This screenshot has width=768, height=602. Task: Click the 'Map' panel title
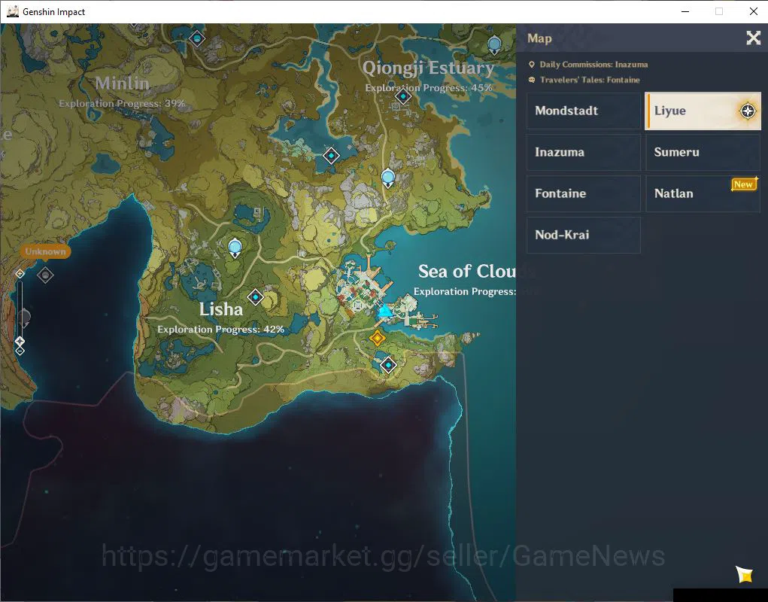[539, 38]
